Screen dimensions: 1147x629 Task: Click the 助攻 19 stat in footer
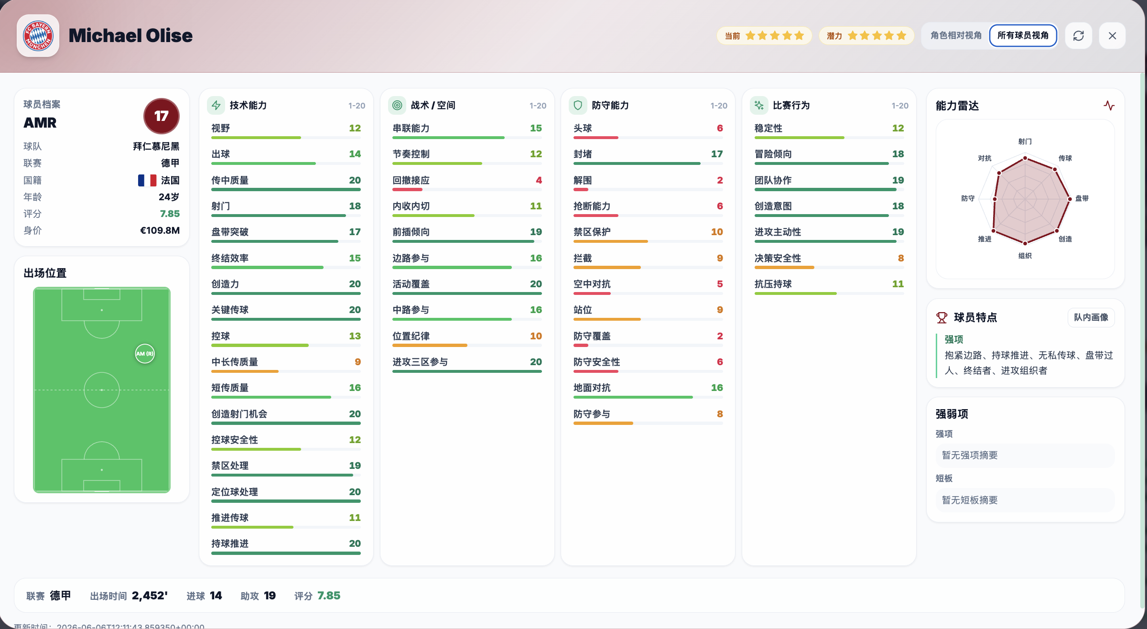(258, 596)
